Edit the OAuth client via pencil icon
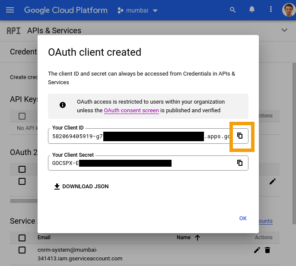The image size is (296, 266). coord(273,181)
